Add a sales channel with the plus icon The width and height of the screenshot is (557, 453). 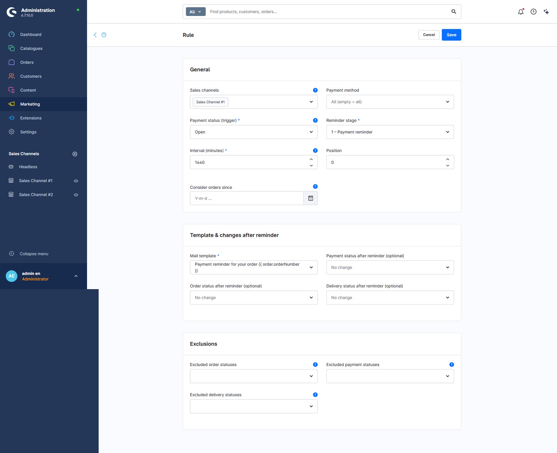point(75,154)
